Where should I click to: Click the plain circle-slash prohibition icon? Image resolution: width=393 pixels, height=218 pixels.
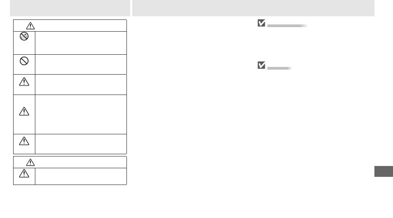pyautogui.click(x=24, y=61)
